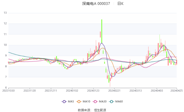Click the 20231030 date axis label
The width and height of the screenshot is (184, 112).
tap(8, 91)
